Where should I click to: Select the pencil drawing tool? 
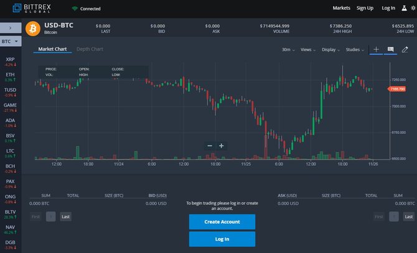tap(405, 49)
